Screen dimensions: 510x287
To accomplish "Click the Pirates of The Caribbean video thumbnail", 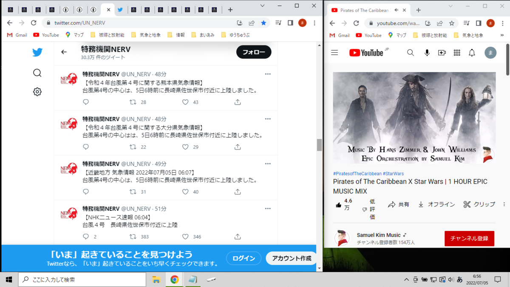I will click(414, 118).
